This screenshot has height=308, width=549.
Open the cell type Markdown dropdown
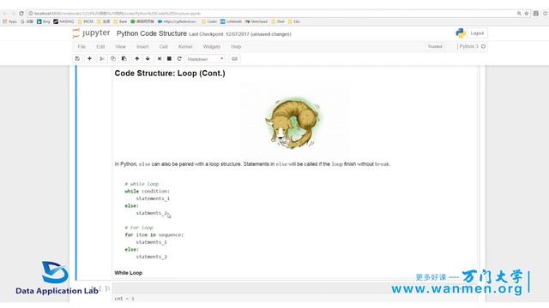(205, 59)
